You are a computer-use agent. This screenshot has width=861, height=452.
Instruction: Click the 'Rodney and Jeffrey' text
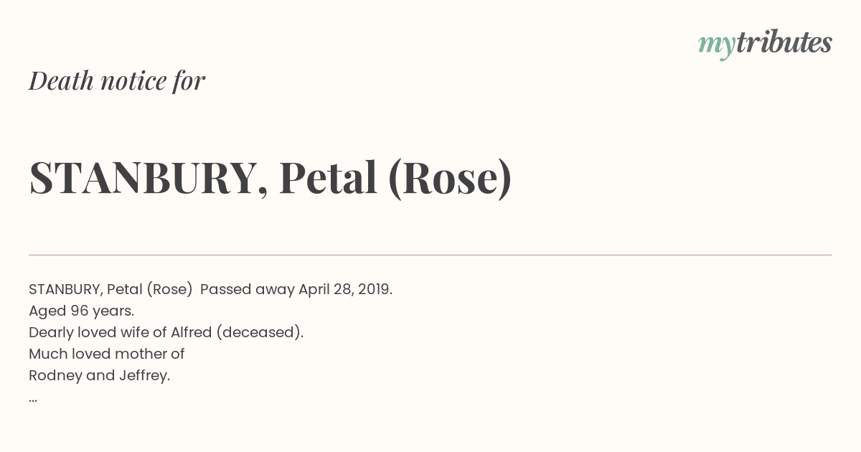tap(99, 375)
